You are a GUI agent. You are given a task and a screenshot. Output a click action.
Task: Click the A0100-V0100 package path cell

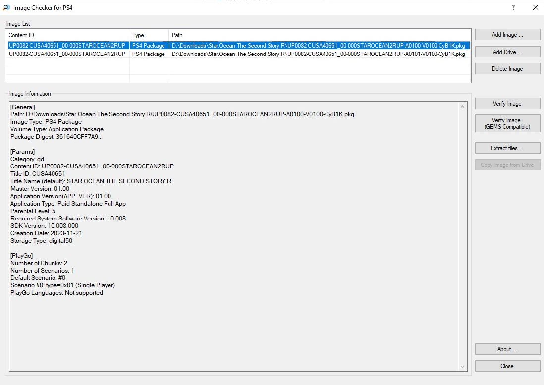click(x=318, y=46)
